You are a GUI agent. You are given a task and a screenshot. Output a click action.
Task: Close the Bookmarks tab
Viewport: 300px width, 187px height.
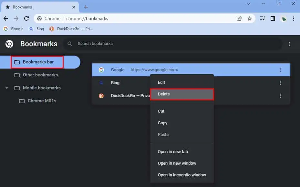(74, 7)
